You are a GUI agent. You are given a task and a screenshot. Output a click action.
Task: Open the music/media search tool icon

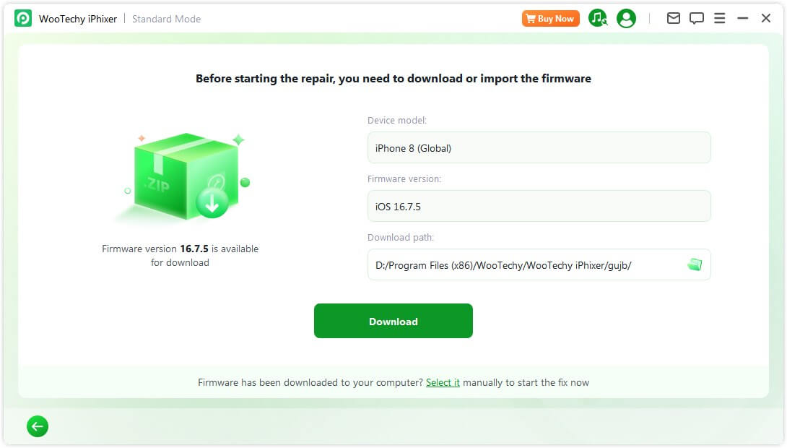[x=598, y=18]
